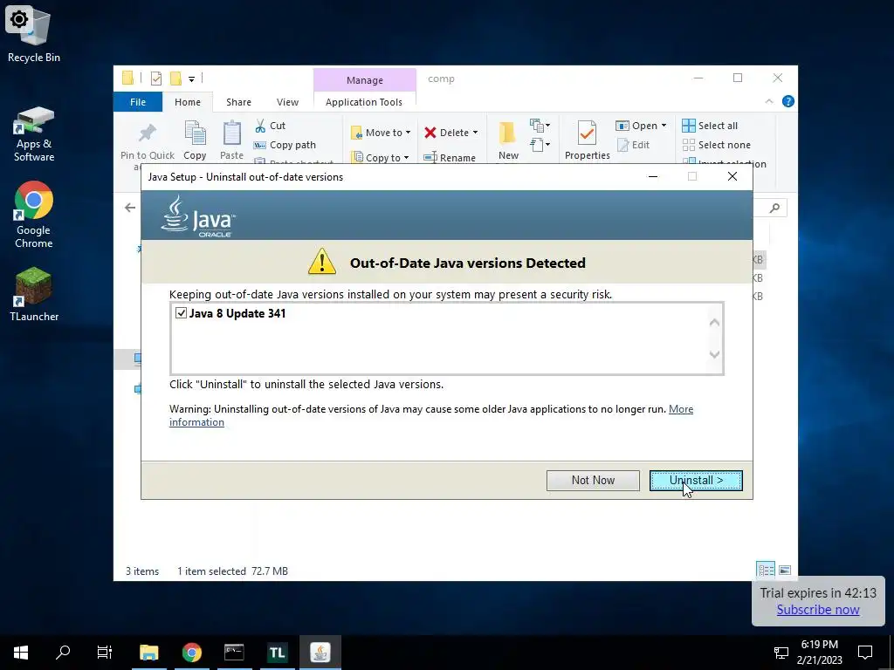Open the quick access toolbar customize dropdown

tap(191, 79)
